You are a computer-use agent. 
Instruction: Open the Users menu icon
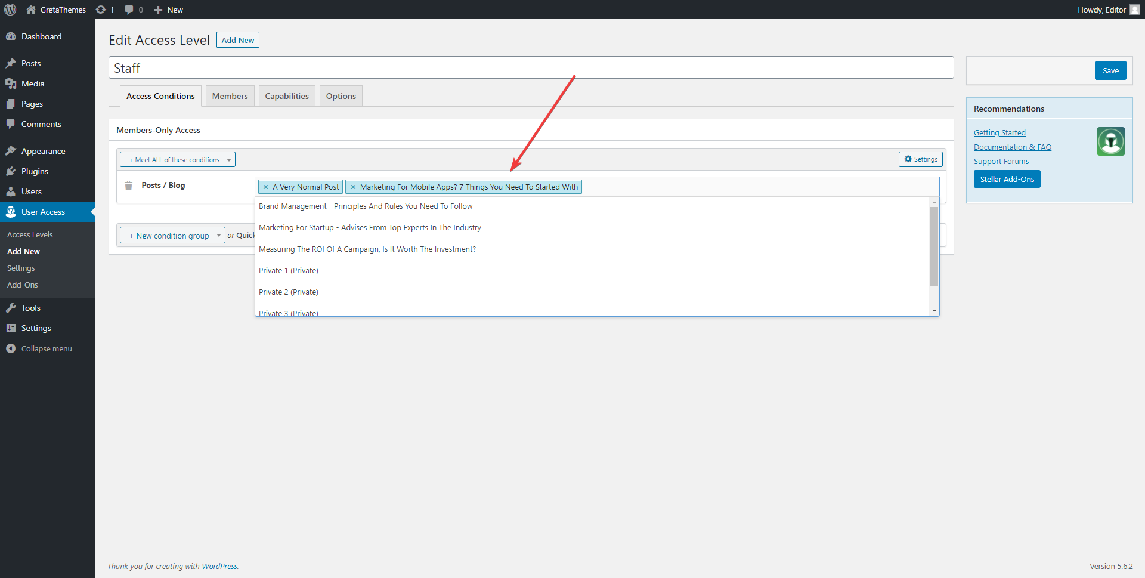point(11,191)
